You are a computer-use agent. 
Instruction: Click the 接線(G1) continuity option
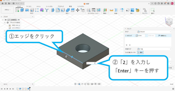(x=162, y=36)
